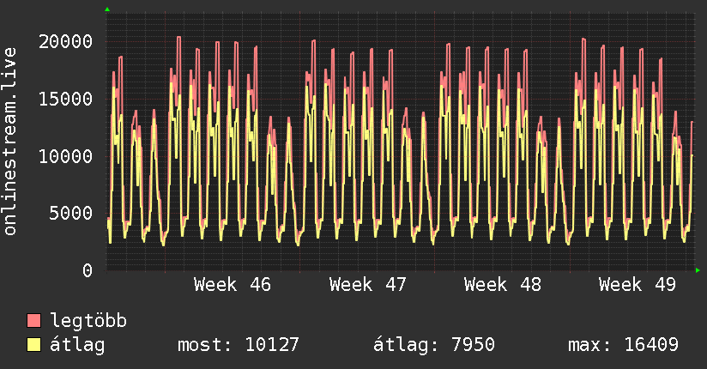The image size is (707, 369).
Task: Click the 10000 y-axis tick label
Action: (66, 156)
